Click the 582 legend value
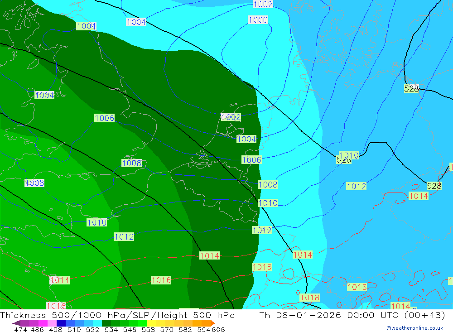Image resolution: width=453 pixels, height=332 pixels. [x=185, y=330]
